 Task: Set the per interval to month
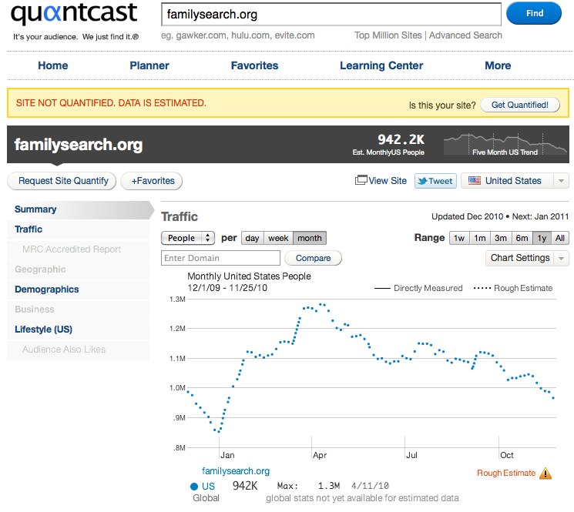(310, 238)
